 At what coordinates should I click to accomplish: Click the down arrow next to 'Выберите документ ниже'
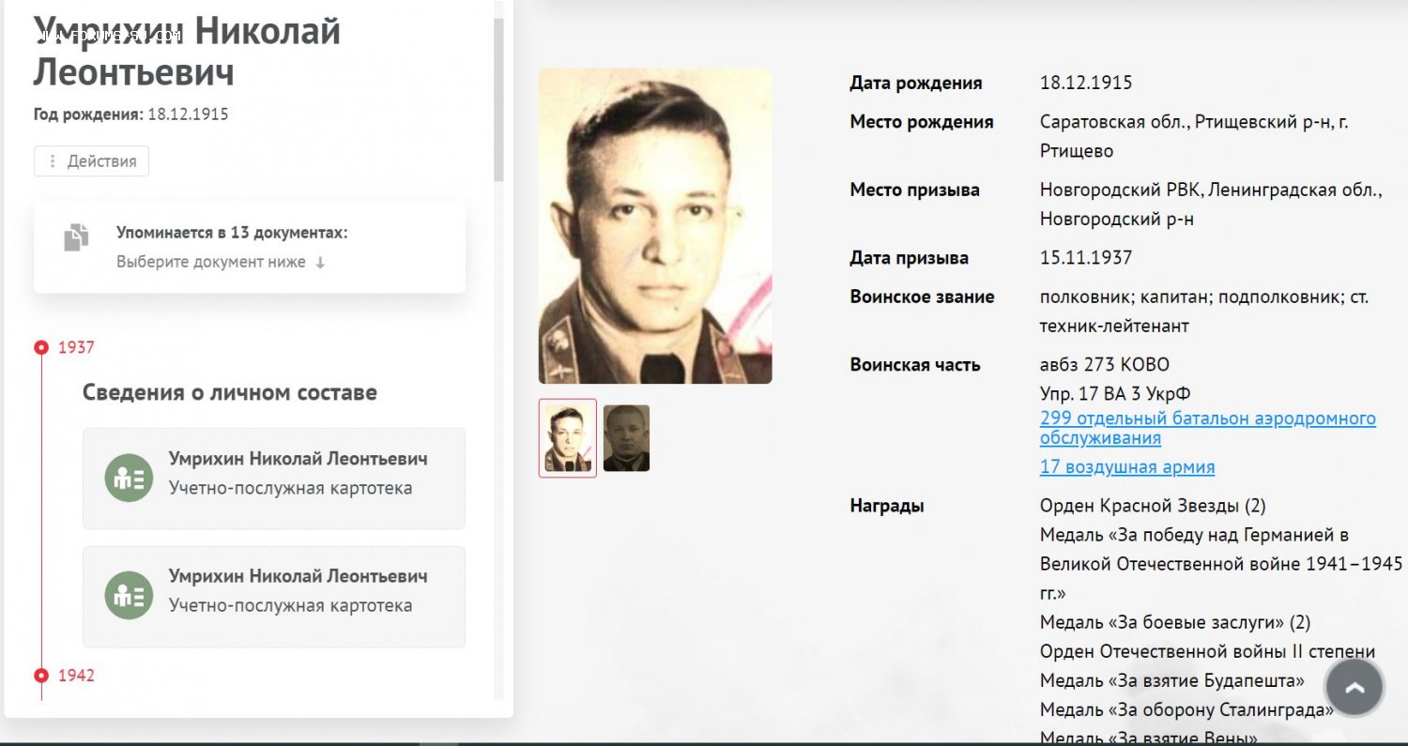pos(320,263)
